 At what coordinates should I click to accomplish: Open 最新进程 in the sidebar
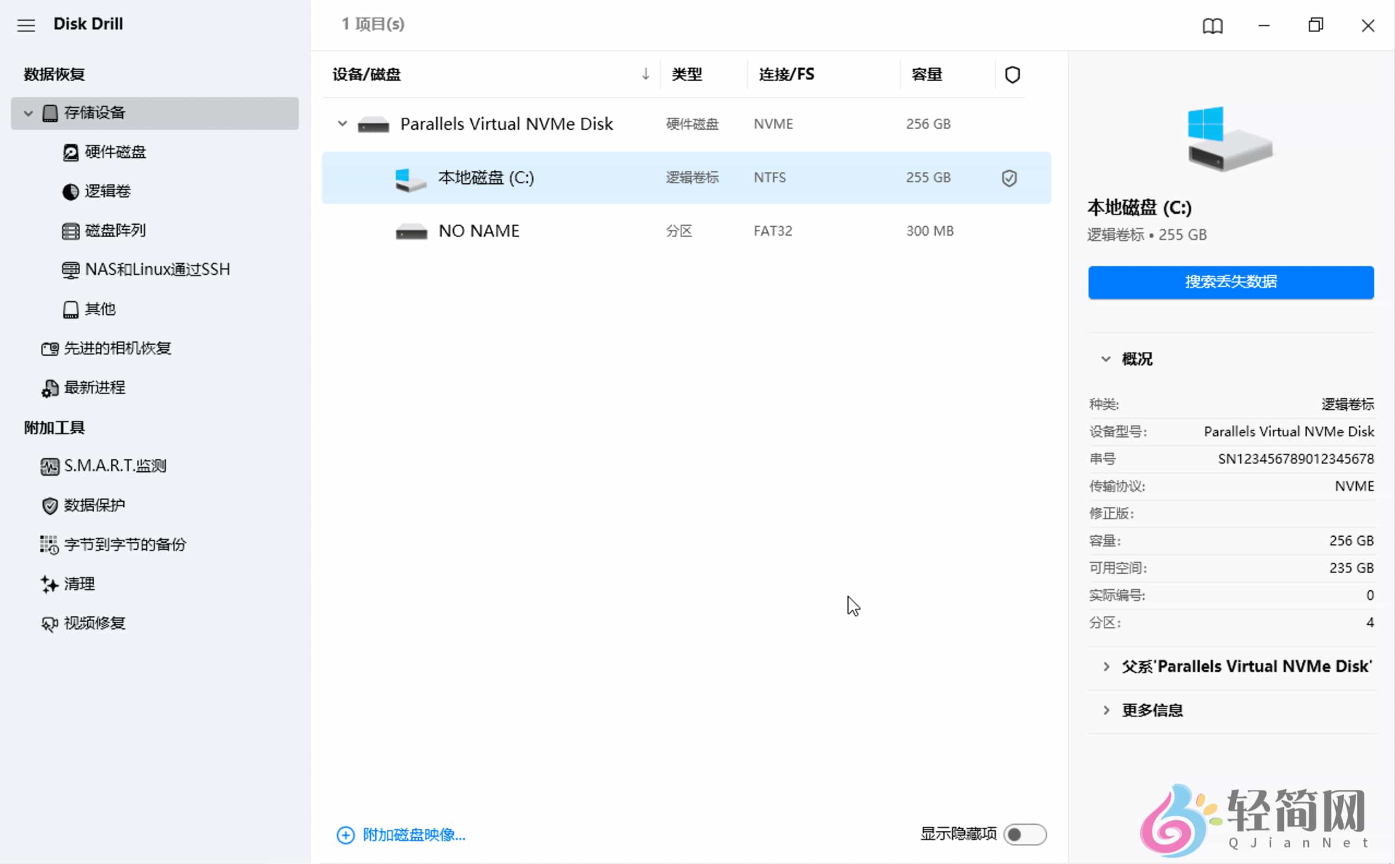94,388
